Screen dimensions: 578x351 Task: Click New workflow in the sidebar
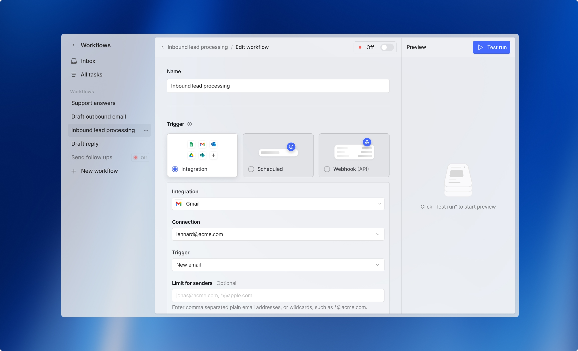click(99, 171)
